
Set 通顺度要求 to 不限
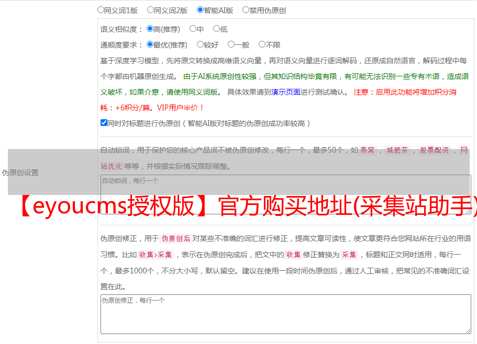pos(262,44)
